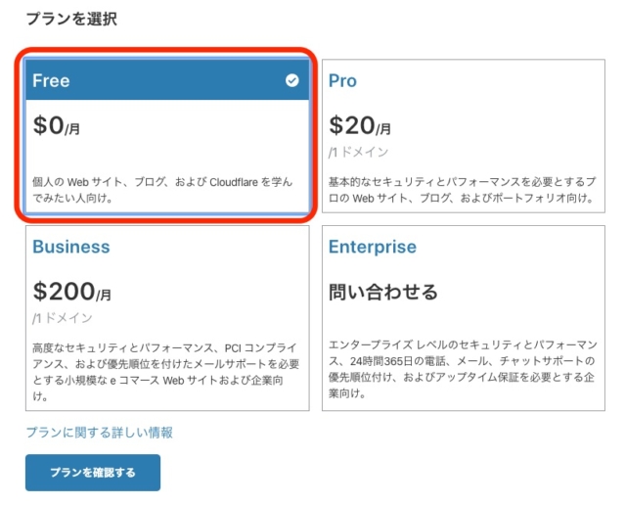626x505 pixels.
Task: Click the Business plan description mentioning PCI
Action: 165,372
